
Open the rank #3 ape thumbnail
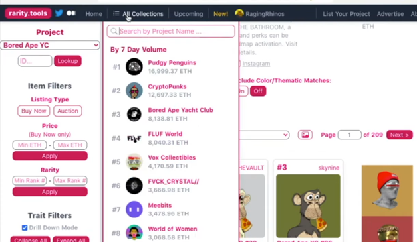[308, 206]
